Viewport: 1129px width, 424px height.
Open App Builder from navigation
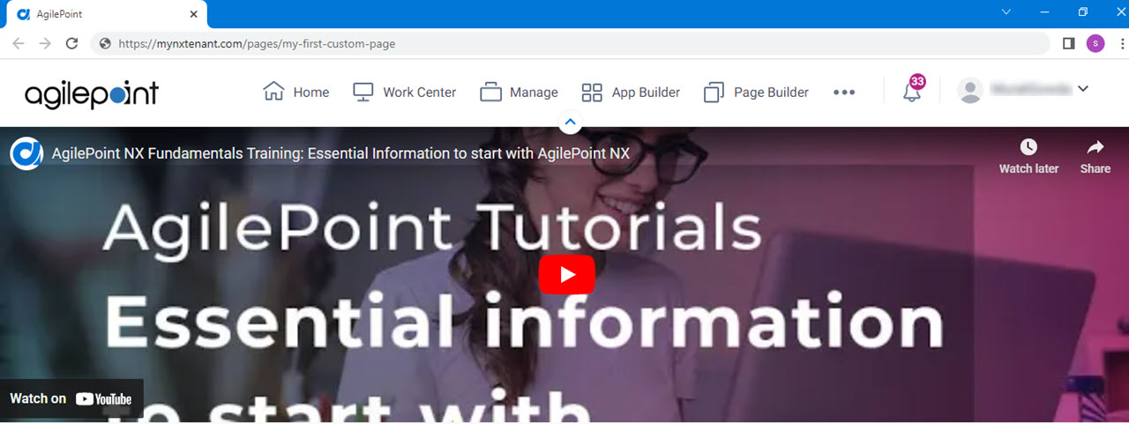631,92
